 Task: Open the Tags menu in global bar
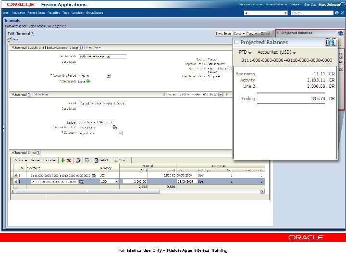tap(65, 13)
